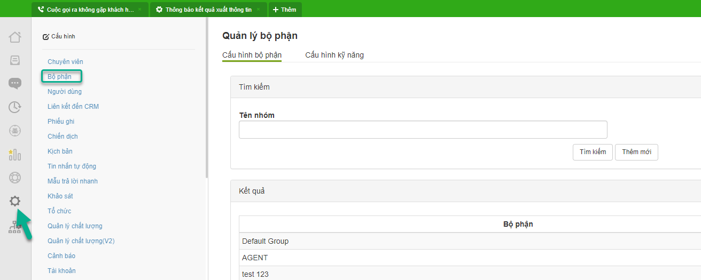701x280 pixels.
Task: Select the 'Cấu hình bộ phận' tab
Action: 252,55
